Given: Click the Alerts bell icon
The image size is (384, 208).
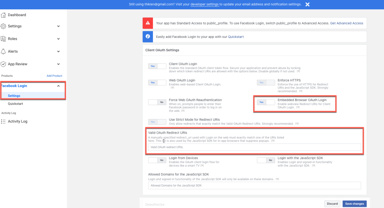Looking at the screenshot, I should (x=3, y=51).
